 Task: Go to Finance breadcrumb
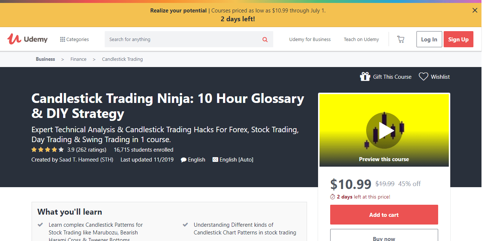[79, 59]
